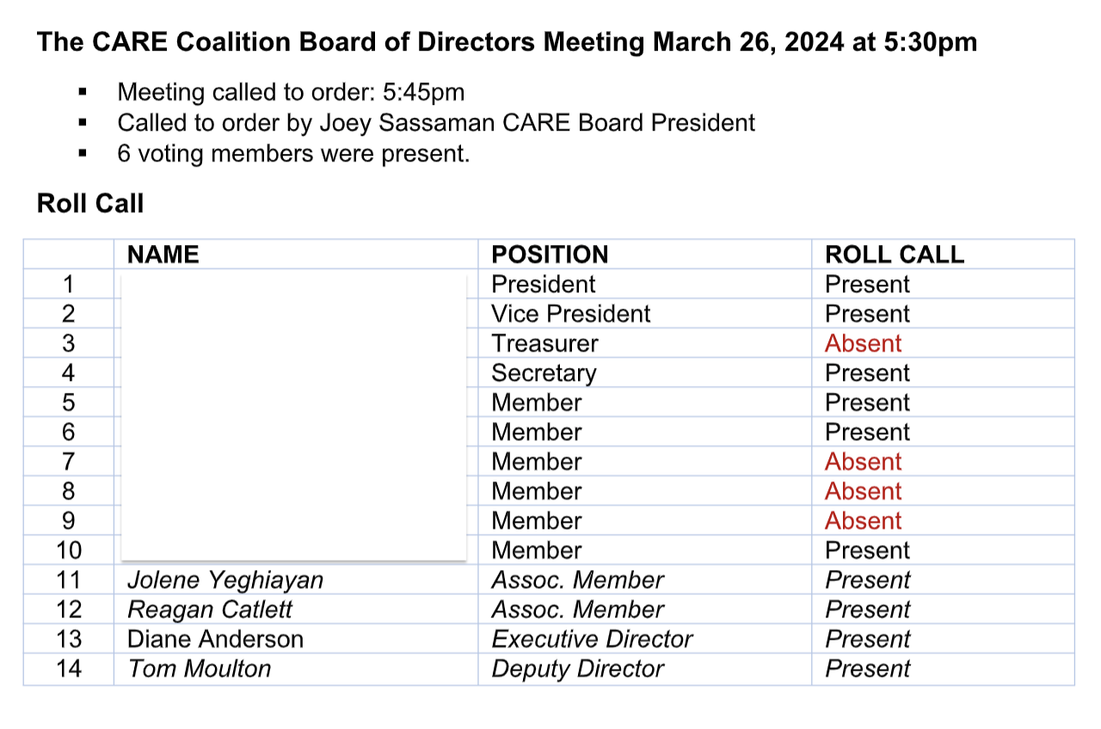Click the red Absent status for Treasurer
The height and width of the screenshot is (729, 1101).
pos(863,344)
